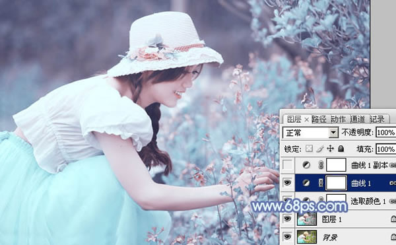
Task: Select layer mask thumbnail of 曲线 1
Action: click(336, 183)
